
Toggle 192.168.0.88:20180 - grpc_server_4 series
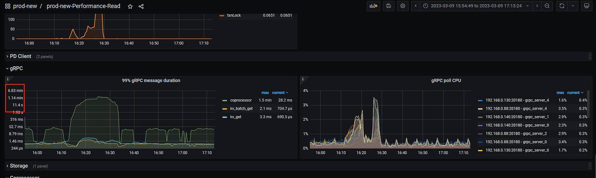(x=516, y=108)
